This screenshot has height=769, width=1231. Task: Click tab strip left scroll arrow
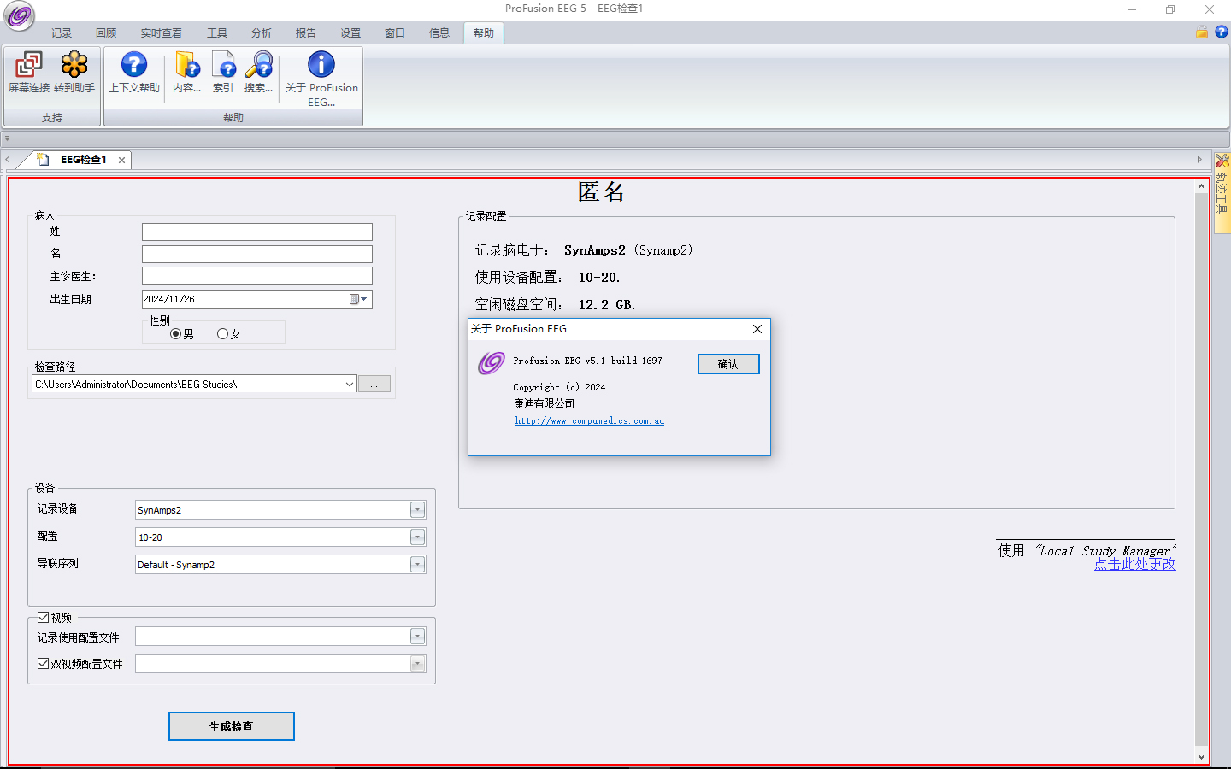tap(8, 160)
